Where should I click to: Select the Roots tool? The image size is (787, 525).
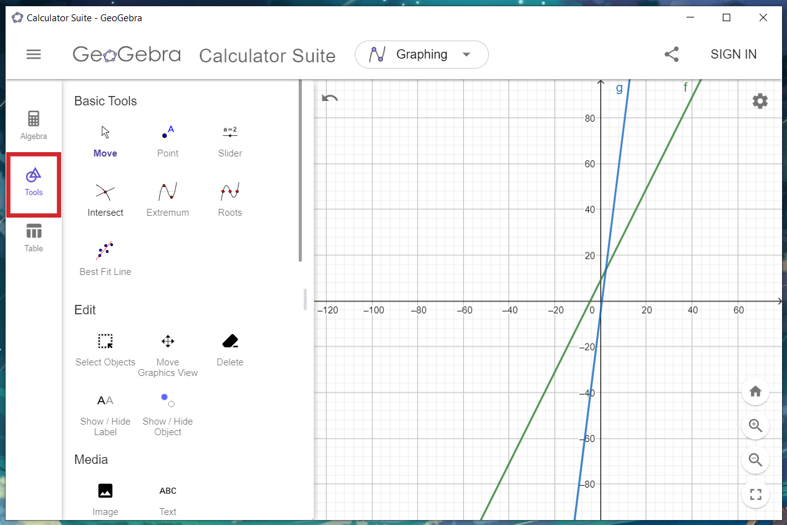click(230, 200)
